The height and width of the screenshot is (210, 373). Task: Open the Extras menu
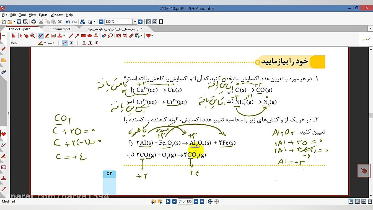(43, 15)
